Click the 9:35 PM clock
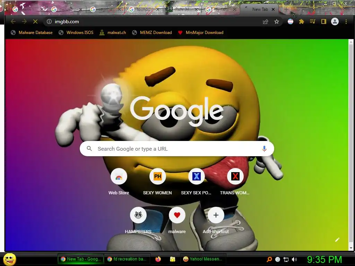Viewport: 355px width, 266px height. pos(324,259)
